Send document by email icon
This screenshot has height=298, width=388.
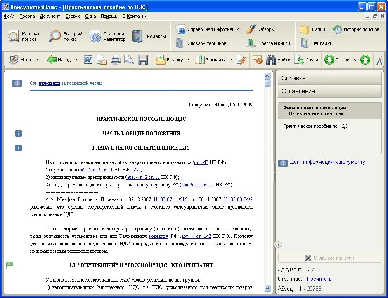(102, 60)
